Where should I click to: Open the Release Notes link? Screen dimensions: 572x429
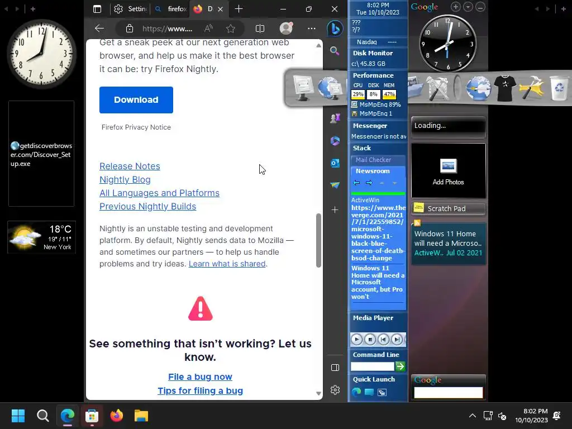(x=130, y=166)
